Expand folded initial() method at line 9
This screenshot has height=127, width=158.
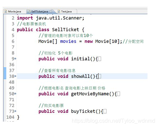15,59
